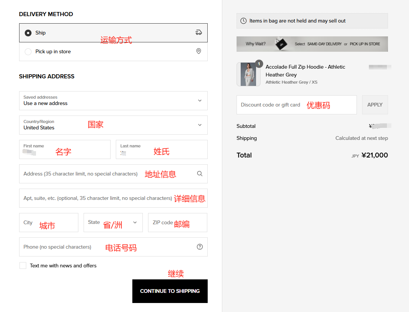Select the Ship delivery radio button
This screenshot has height=312, width=409.
(28, 33)
